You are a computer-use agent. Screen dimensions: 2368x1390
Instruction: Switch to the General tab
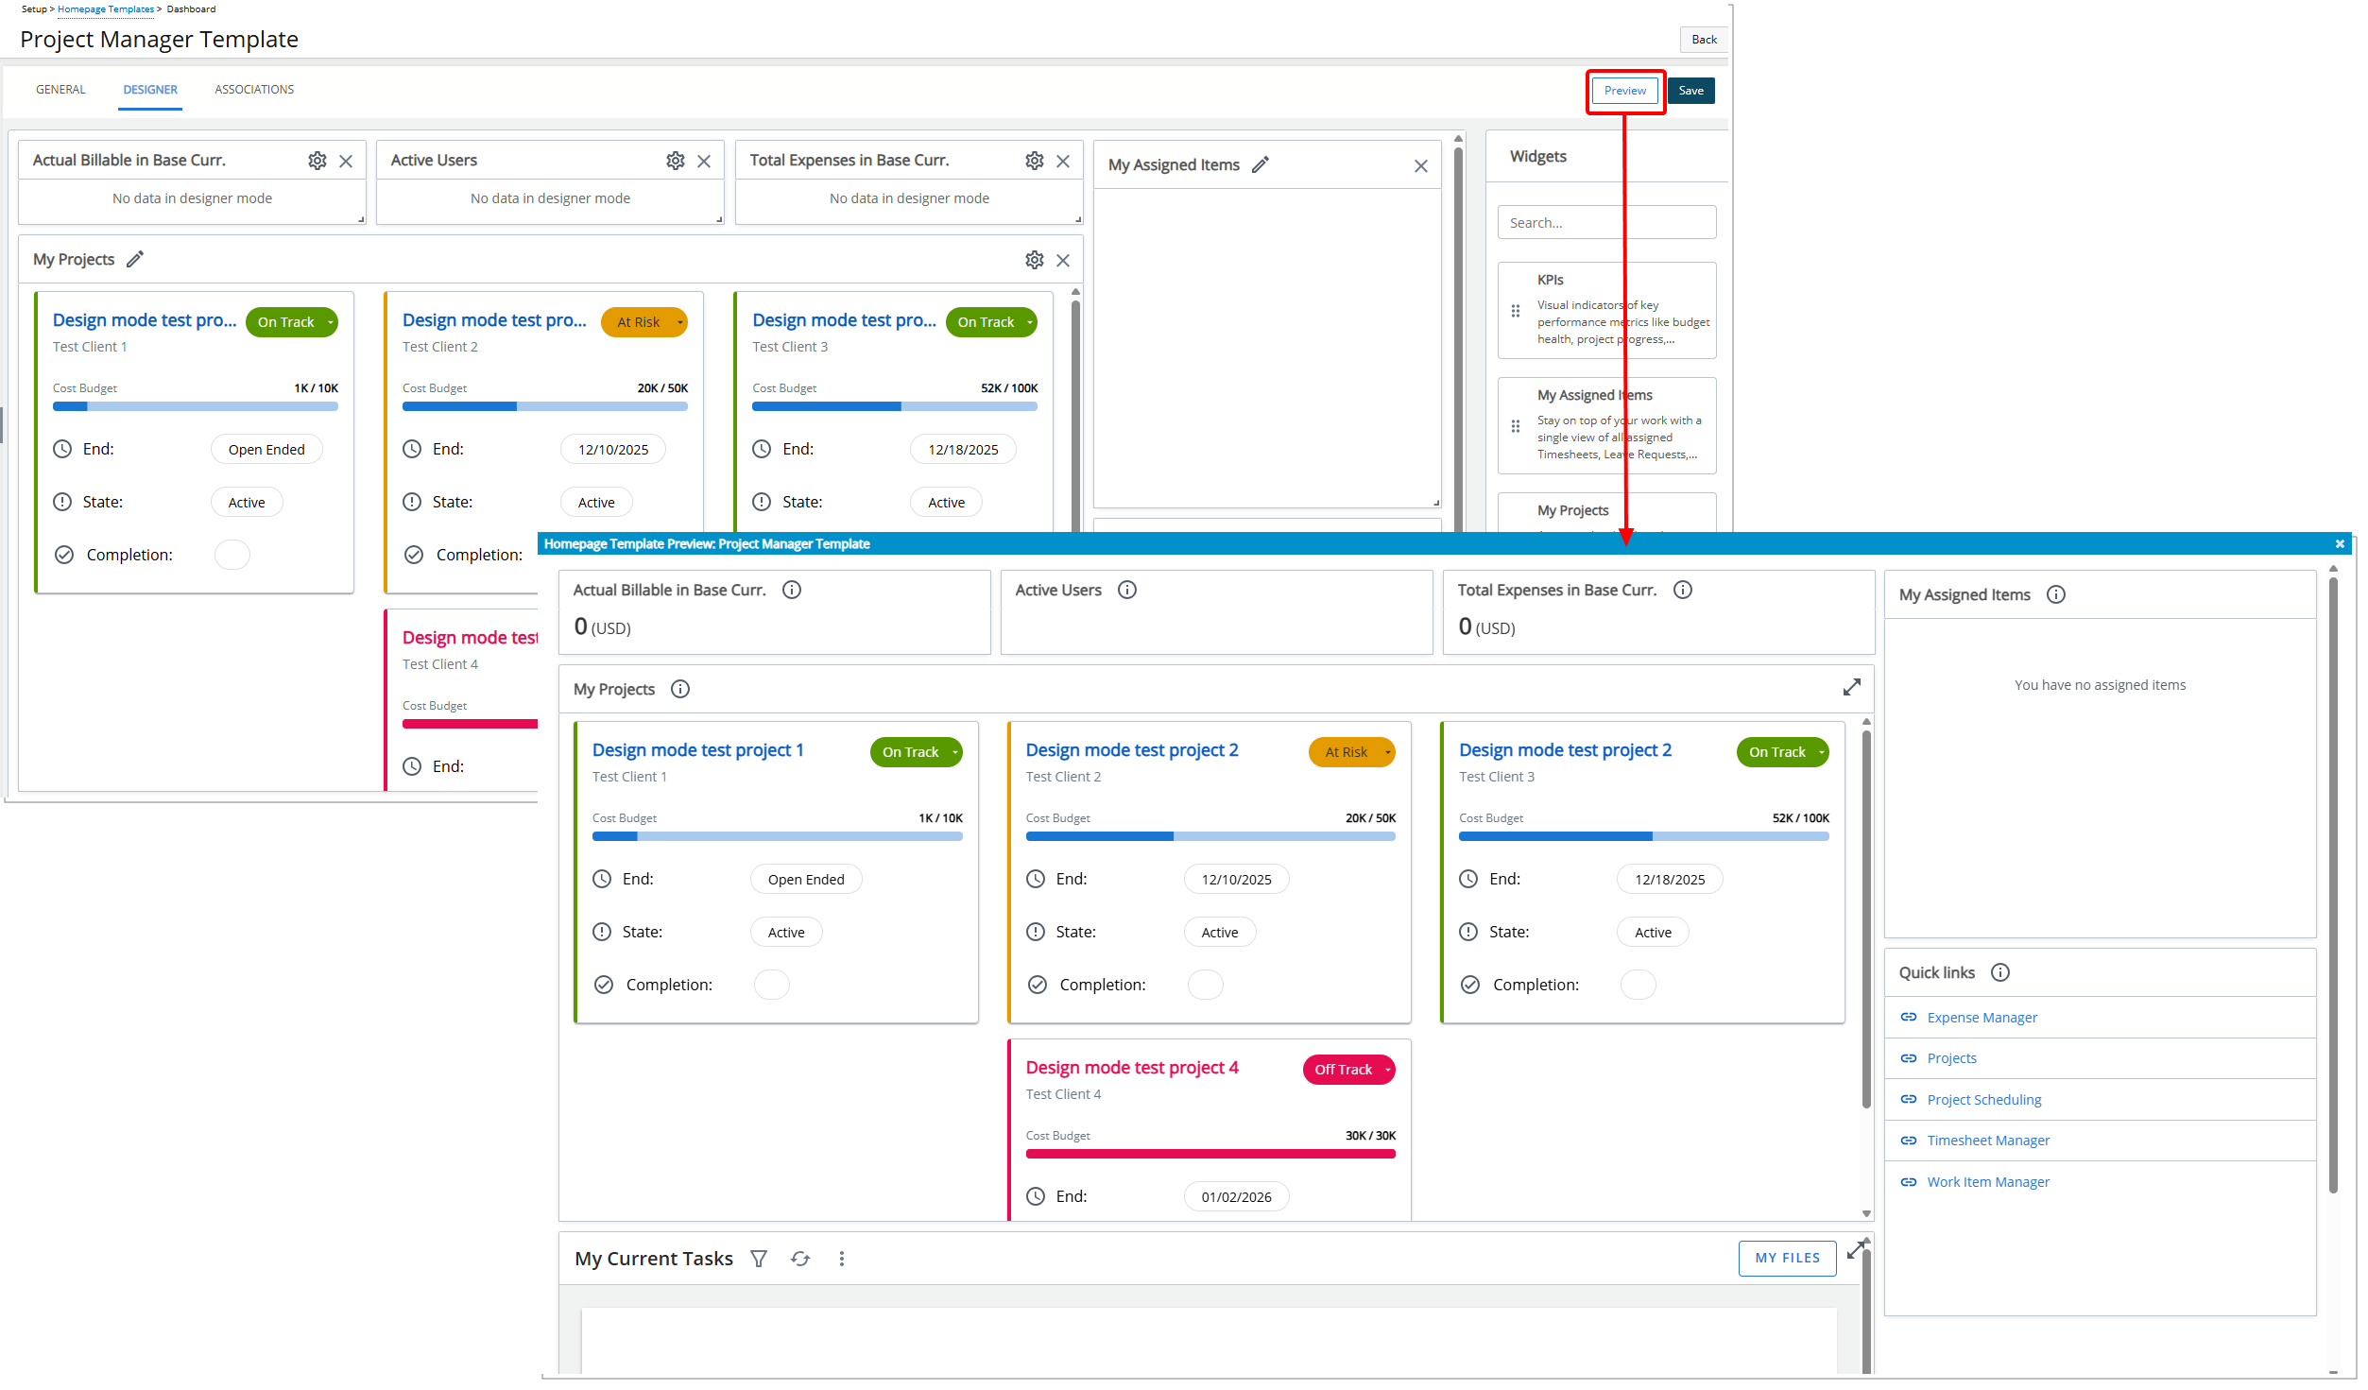pos(60,90)
